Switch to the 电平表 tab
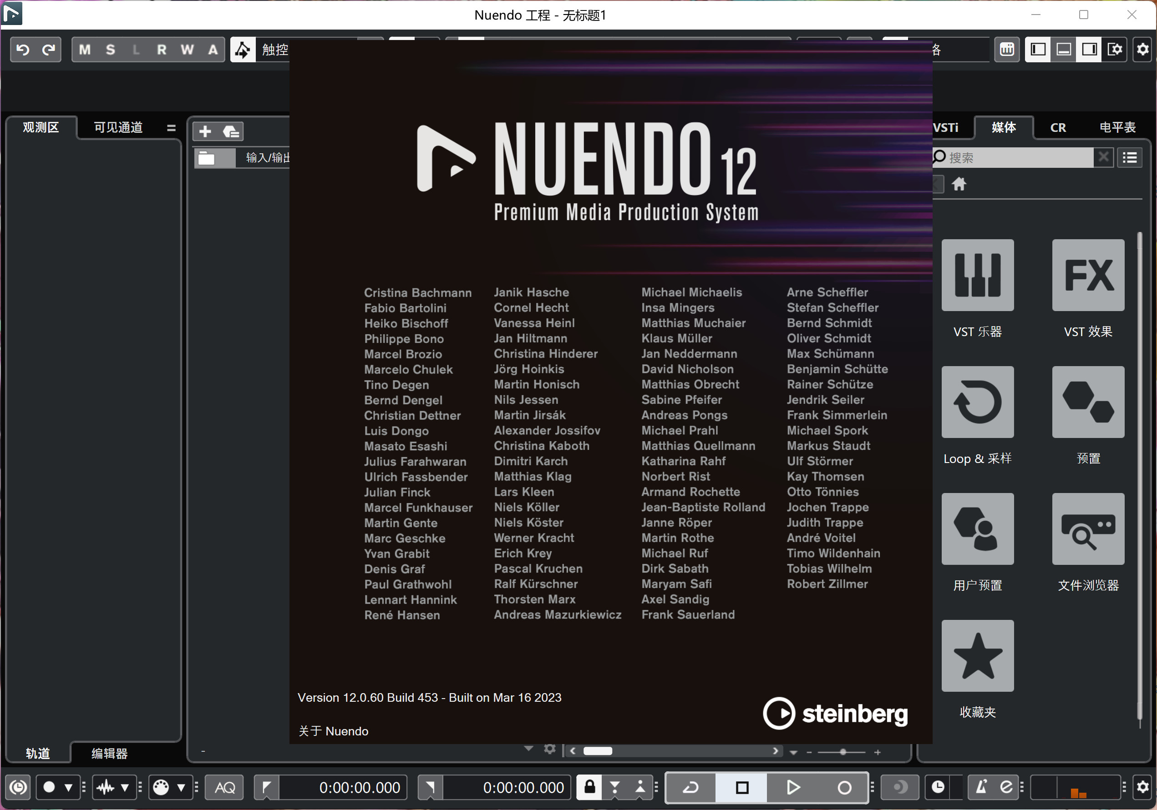1157x810 pixels. click(x=1118, y=127)
